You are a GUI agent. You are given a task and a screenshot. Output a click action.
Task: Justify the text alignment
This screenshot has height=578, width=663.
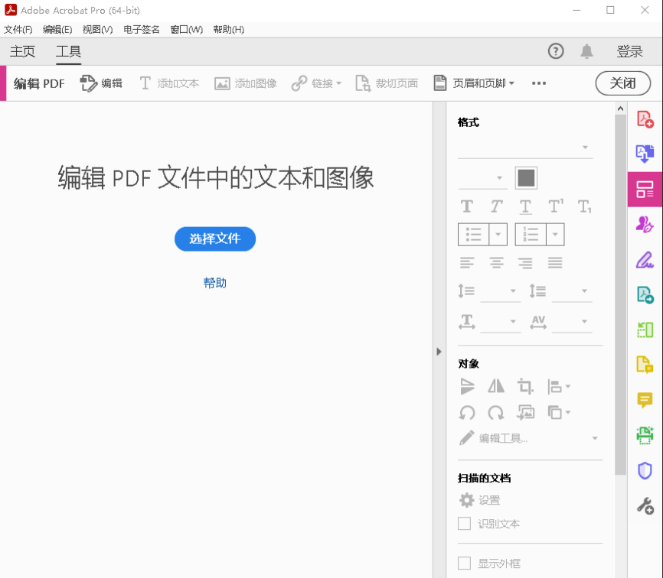click(x=555, y=262)
